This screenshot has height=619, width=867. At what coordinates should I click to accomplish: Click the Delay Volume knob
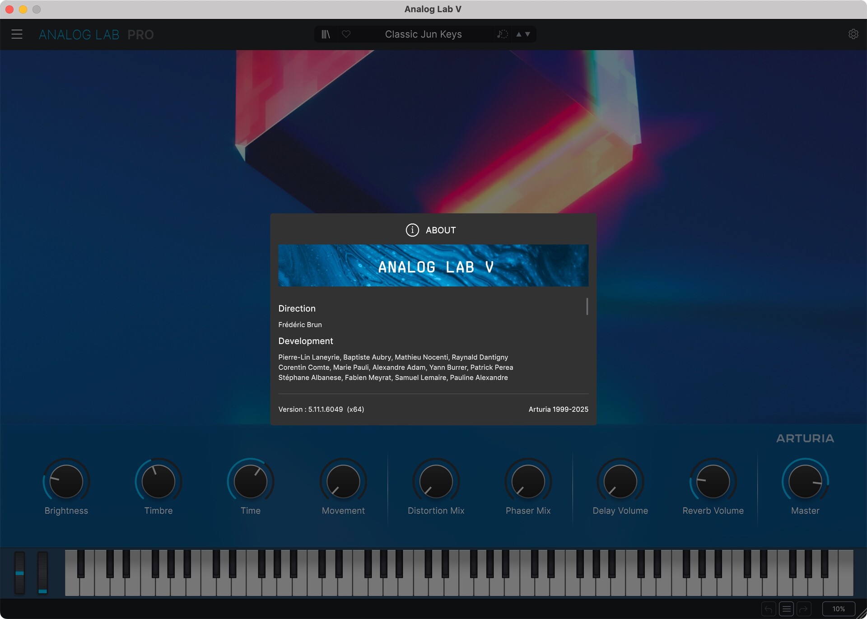(620, 481)
